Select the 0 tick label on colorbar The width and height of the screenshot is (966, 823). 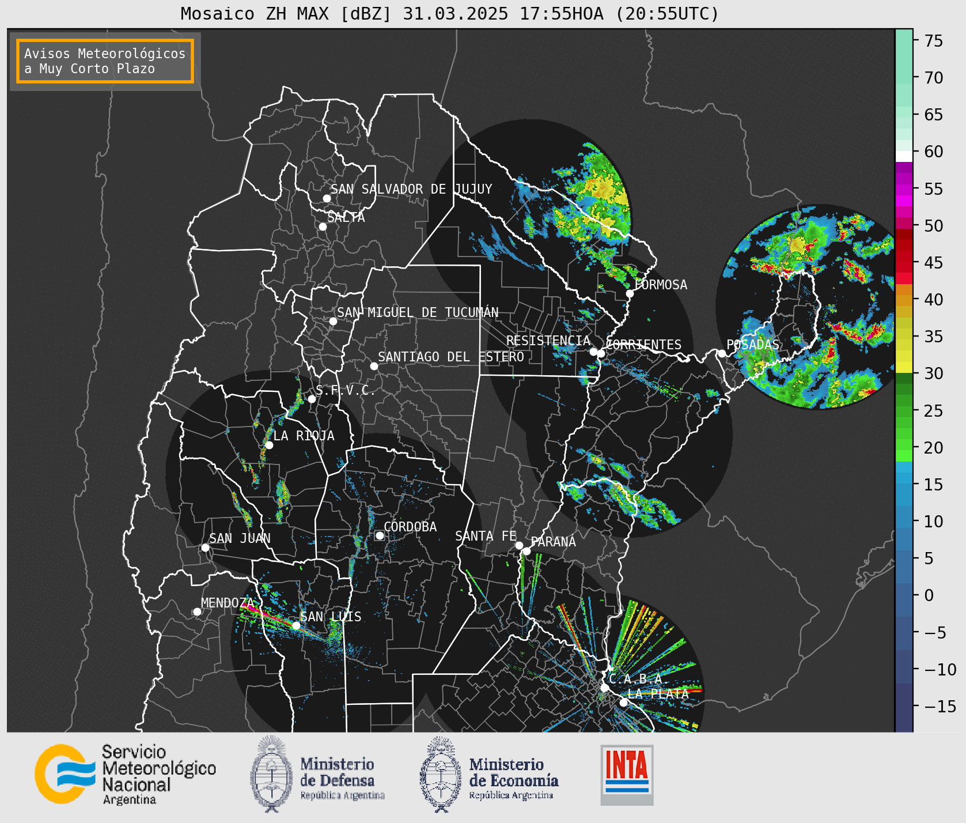[x=929, y=595]
